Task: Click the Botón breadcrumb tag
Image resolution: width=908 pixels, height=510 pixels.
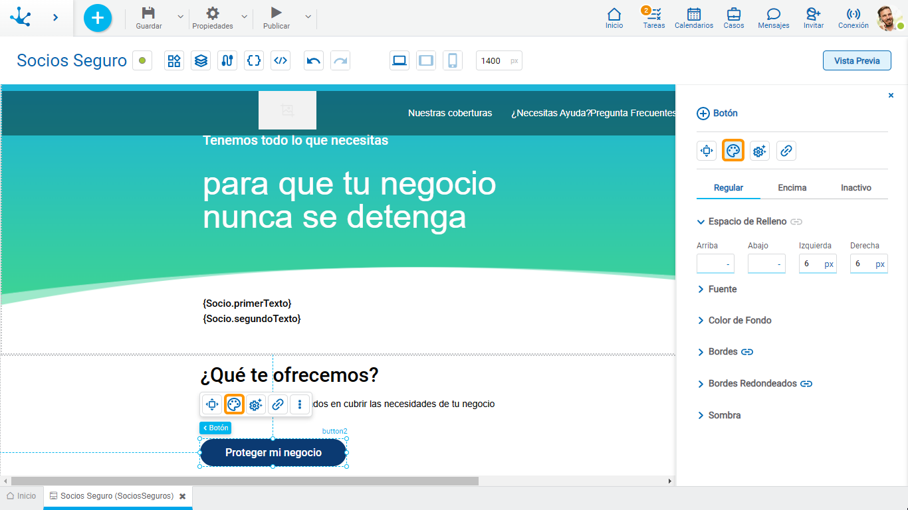Action: pyautogui.click(x=215, y=428)
